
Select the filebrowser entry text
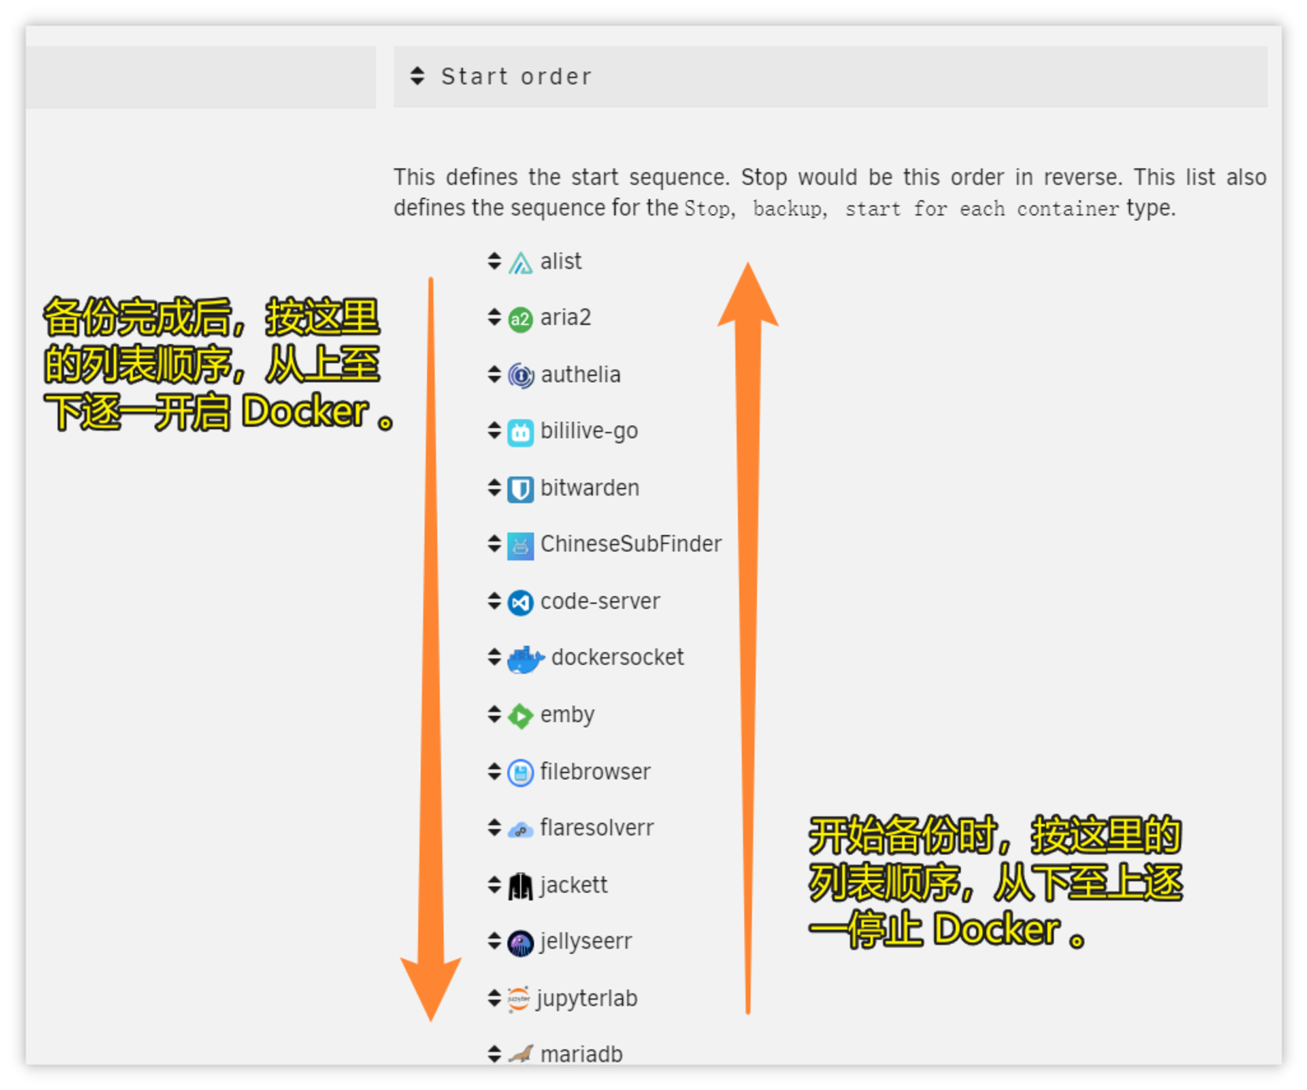(x=595, y=772)
